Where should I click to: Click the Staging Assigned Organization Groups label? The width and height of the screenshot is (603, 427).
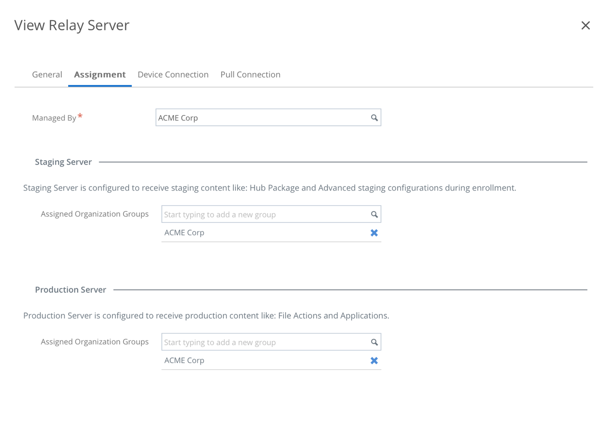tap(95, 214)
